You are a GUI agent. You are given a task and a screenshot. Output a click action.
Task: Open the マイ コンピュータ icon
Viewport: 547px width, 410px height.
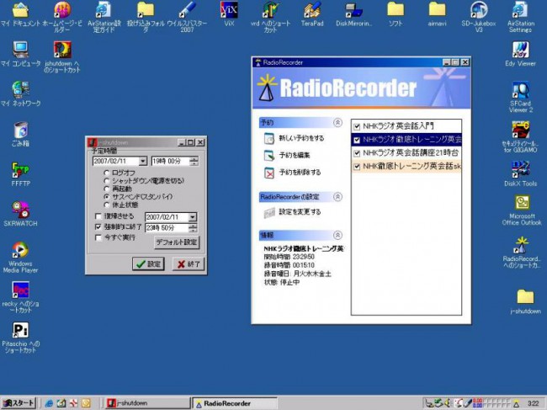point(20,50)
